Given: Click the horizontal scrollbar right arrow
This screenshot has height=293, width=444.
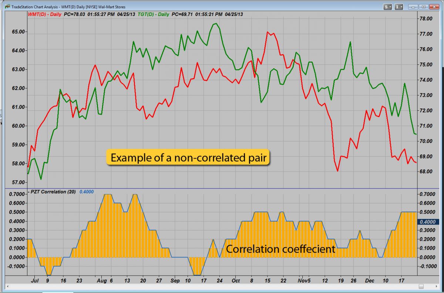Looking at the screenshot, I should [437, 287].
